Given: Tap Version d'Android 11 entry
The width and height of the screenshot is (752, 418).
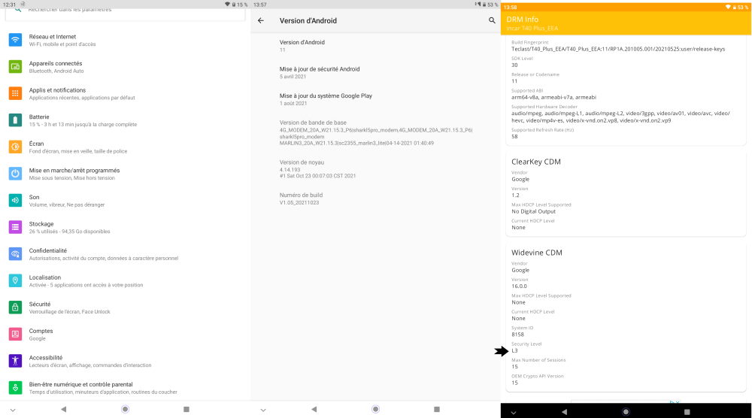Looking at the screenshot, I should pos(375,46).
